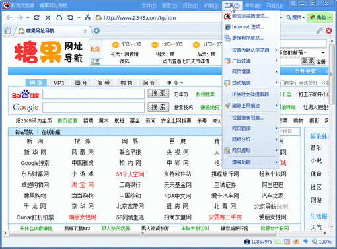Click the home page icon
The width and height of the screenshot is (337, 249).
coord(59,17)
